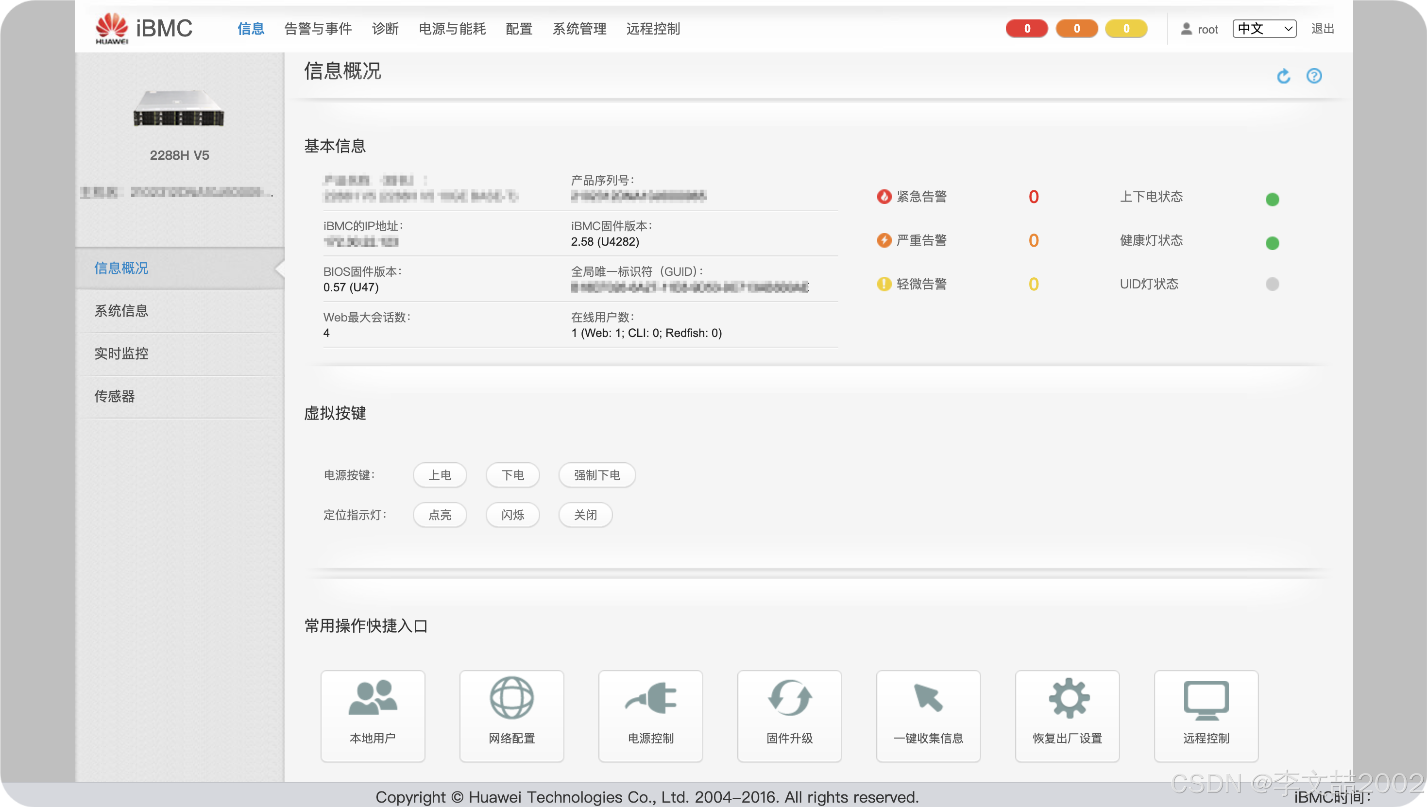
Task: Click the red critical alarm counter badge
Action: tap(1026, 29)
